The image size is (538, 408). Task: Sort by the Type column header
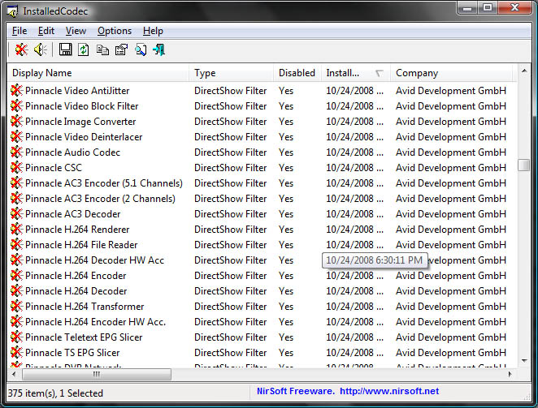pyautogui.click(x=232, y=73)
